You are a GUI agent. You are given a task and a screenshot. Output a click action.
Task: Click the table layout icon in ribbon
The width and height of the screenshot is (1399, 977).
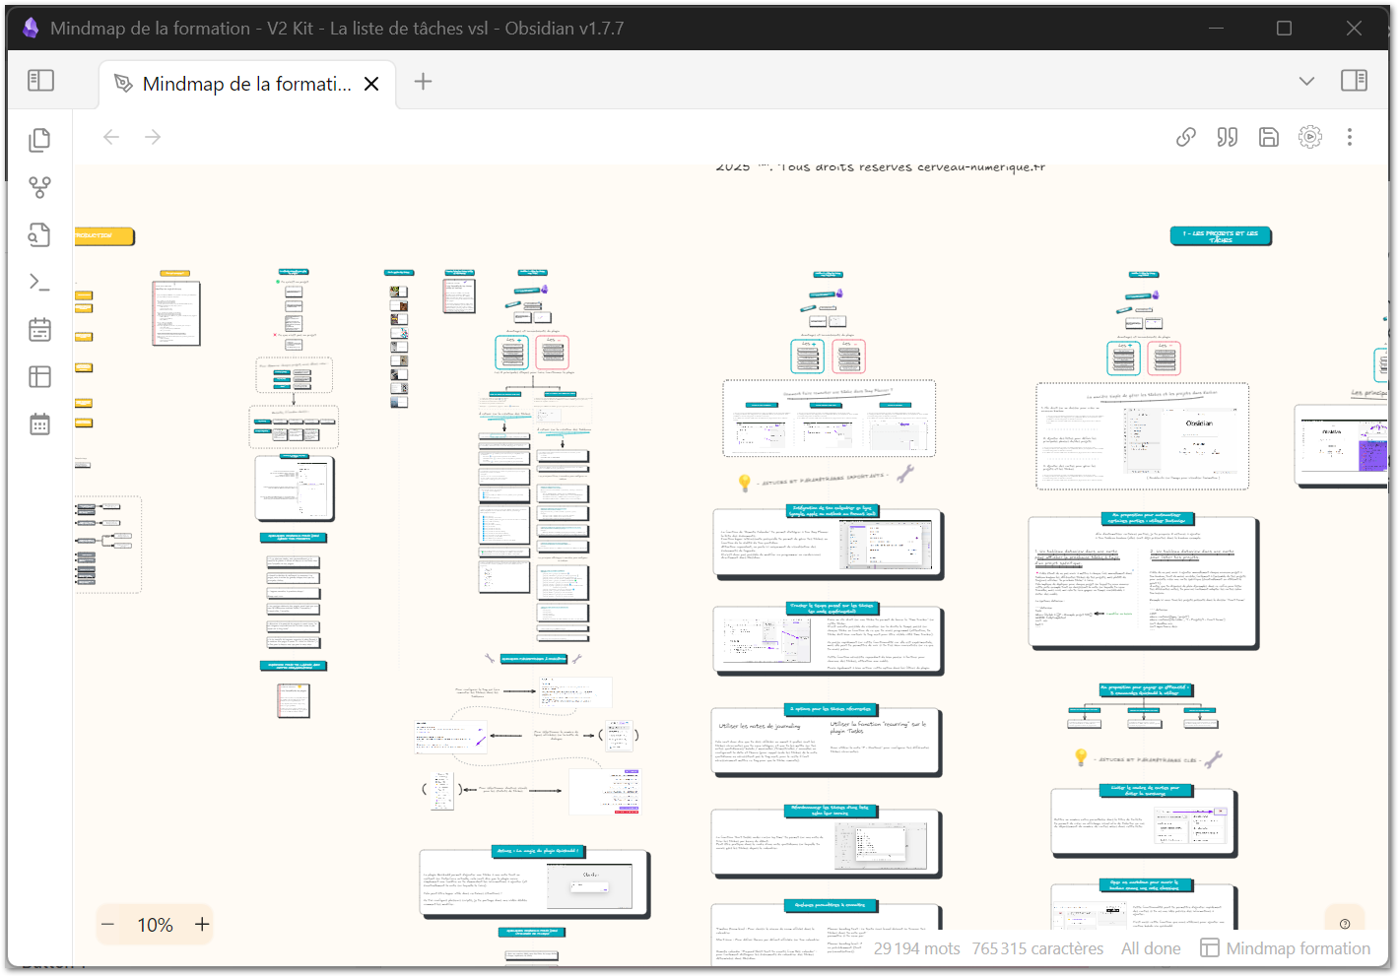(39, 377)
